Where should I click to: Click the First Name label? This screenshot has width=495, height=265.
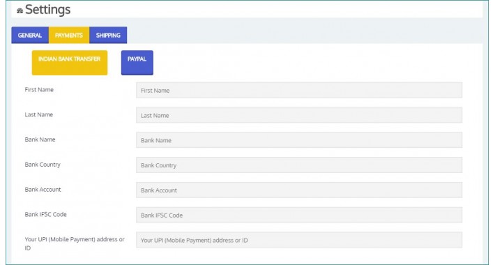click(39, 90)
